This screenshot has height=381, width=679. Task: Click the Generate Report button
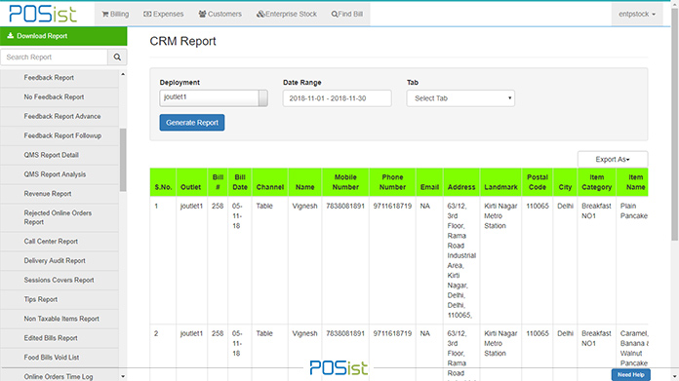(192, 123)
